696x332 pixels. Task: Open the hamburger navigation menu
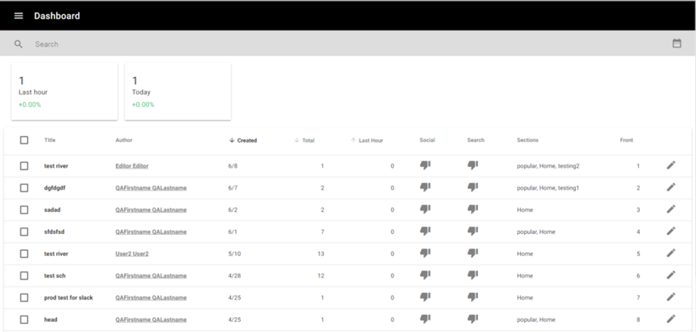18,16
